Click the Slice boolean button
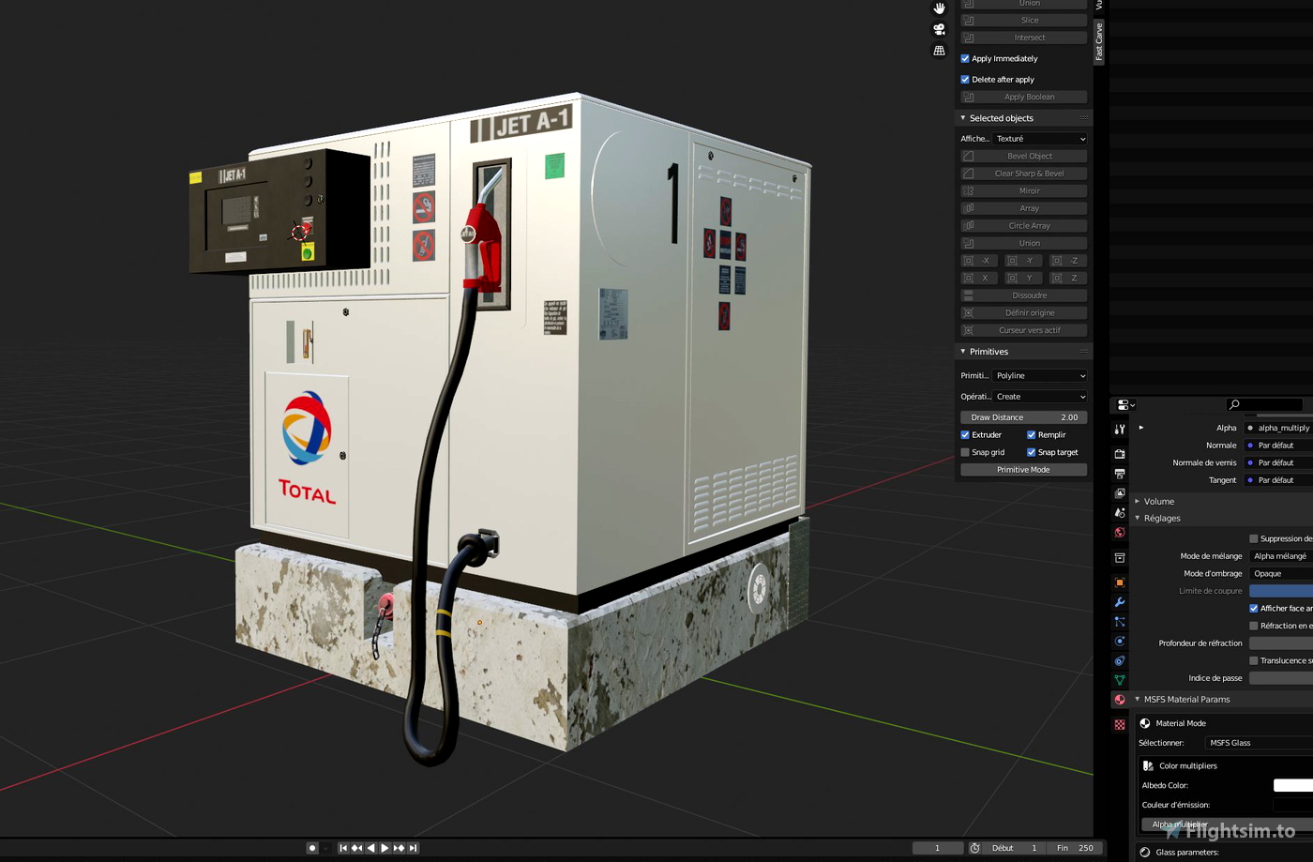The height and width of the screenshot is (862, 1313). coord(1024,21)
